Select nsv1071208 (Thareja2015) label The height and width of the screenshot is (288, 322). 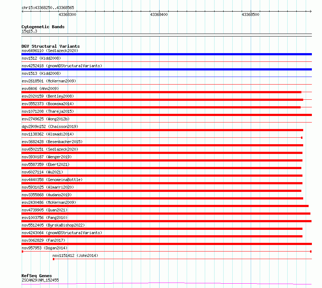point(48,111)
